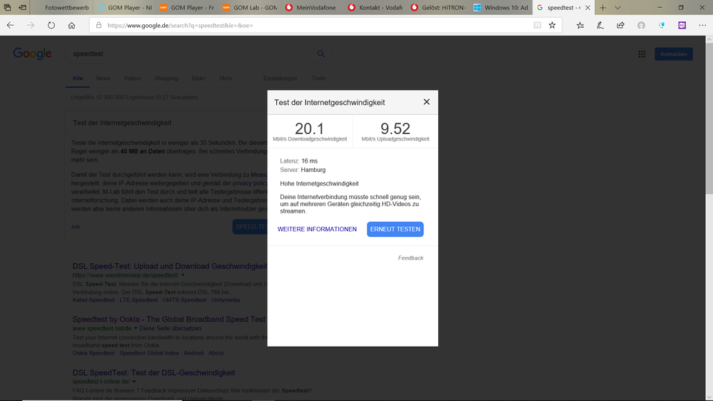Open the Ookla Speedtest sitelink
The image size is (713, 401).
pyautogui.click(x=93, y=352)
